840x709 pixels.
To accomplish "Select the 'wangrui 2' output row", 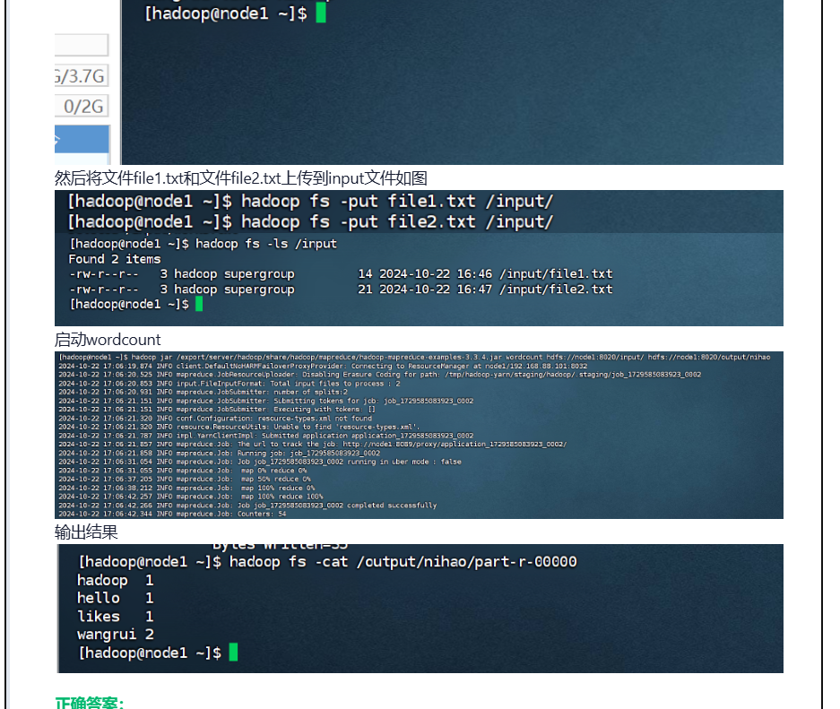I will [x=115, y=635].
